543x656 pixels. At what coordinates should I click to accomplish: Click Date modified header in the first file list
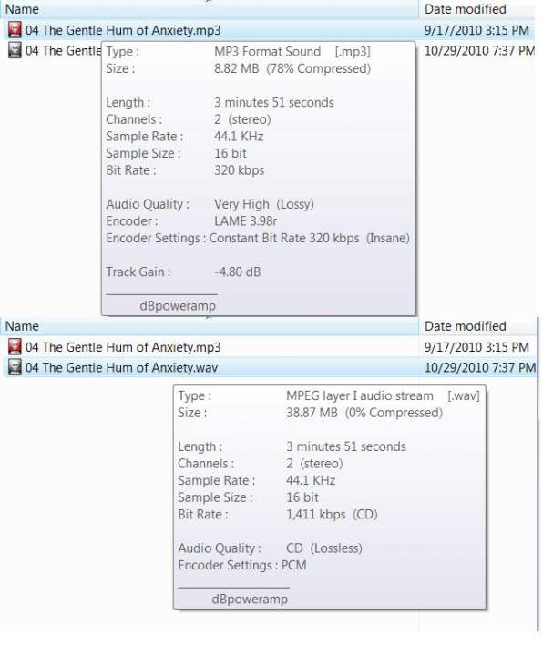coord(465,9)
